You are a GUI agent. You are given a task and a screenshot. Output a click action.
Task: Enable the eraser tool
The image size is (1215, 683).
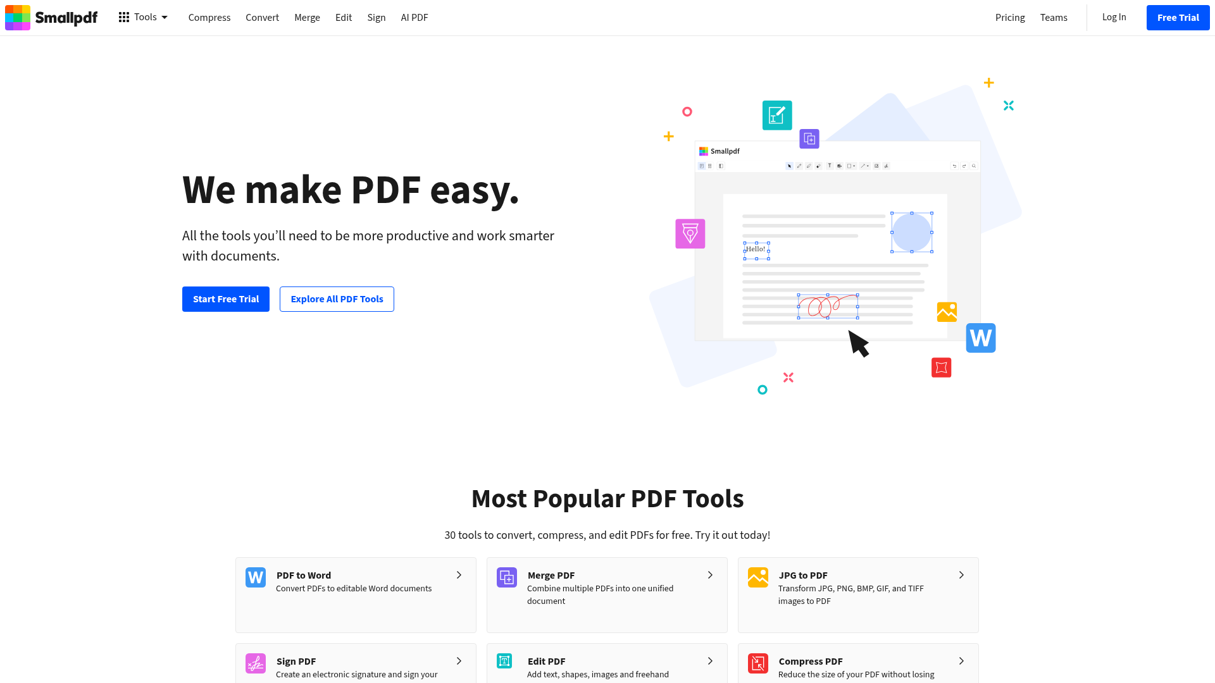pos(818,166)
